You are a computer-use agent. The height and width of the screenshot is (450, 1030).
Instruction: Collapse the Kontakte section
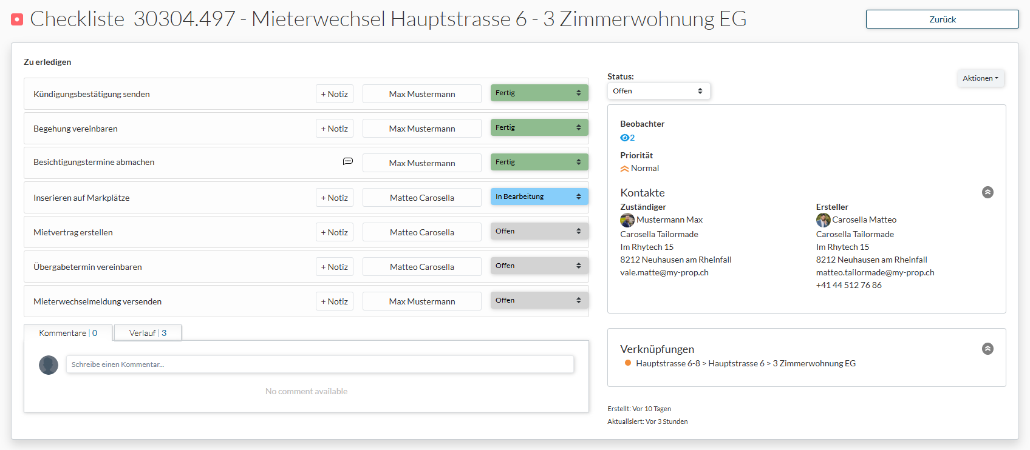[x=987, y=192]
